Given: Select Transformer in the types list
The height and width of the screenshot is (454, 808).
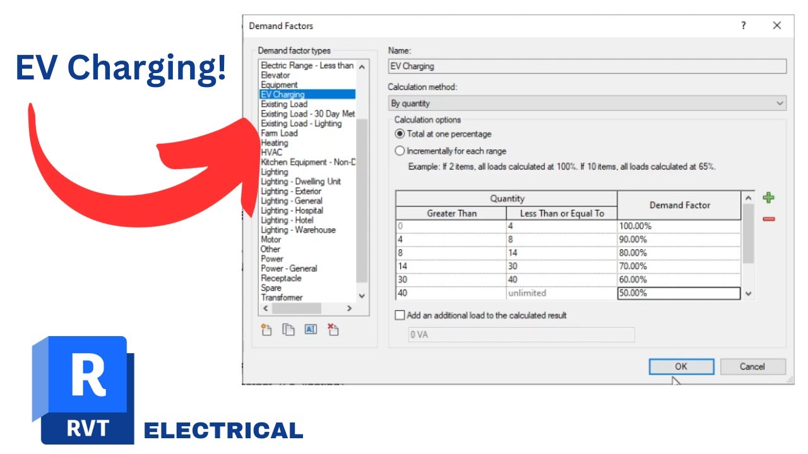Looking at the screenshot, I should pos(282,298).
